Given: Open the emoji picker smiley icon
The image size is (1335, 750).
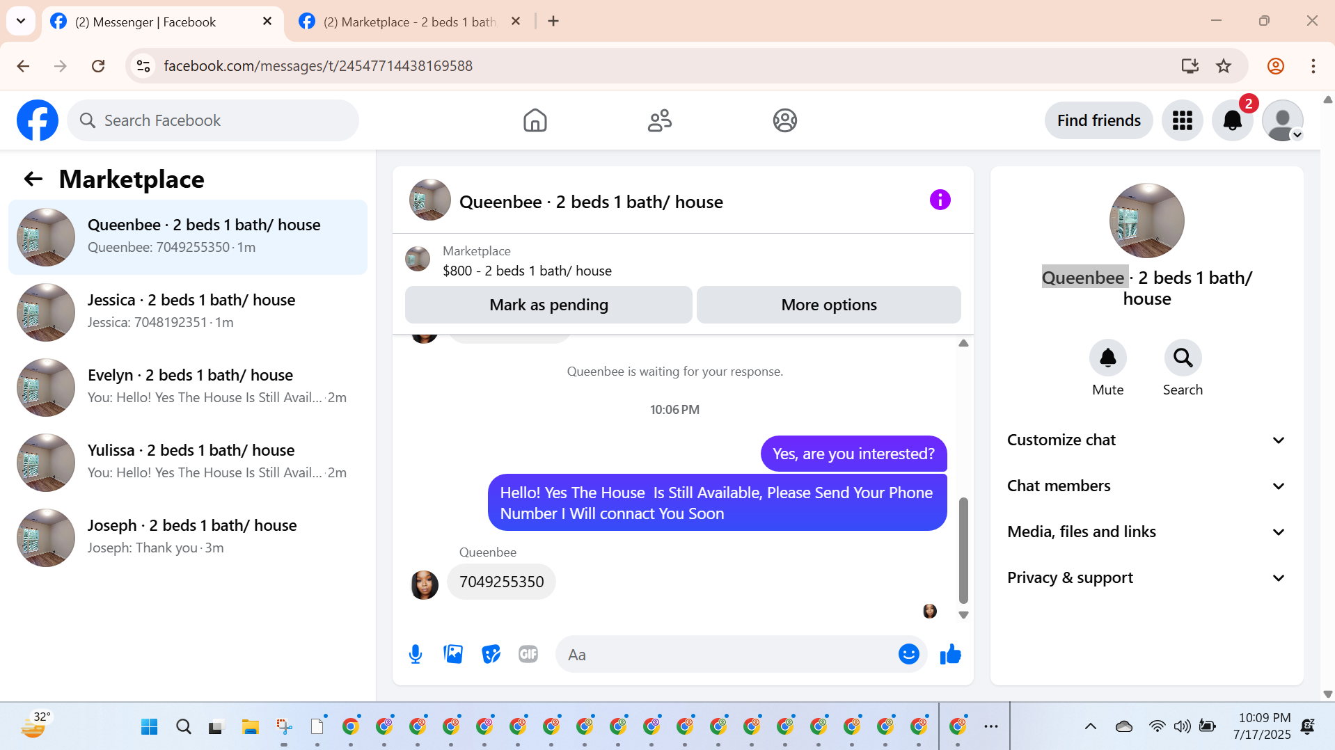Looking at the screenshot, I should pos(908,654).
